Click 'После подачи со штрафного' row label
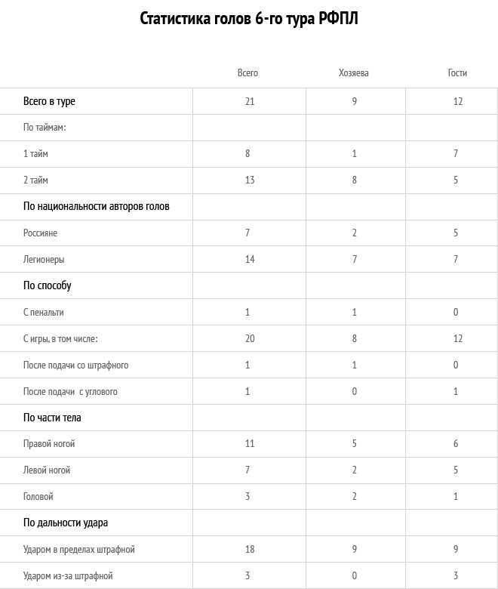This screenshot has width=498, height=589. (75, 365)
